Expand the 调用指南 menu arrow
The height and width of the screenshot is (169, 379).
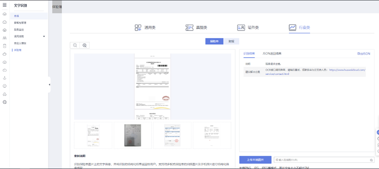(44, 36)
